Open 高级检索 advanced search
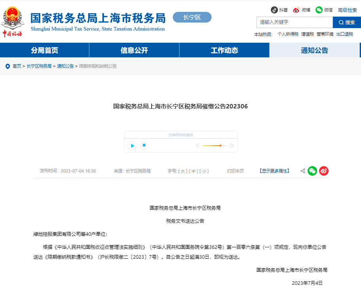The image size is (361, 290). [x=348, y=10]
